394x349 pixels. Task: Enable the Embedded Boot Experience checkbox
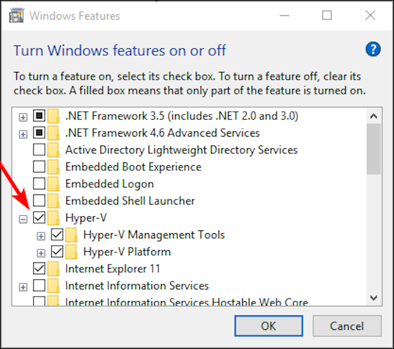[39, 166]
